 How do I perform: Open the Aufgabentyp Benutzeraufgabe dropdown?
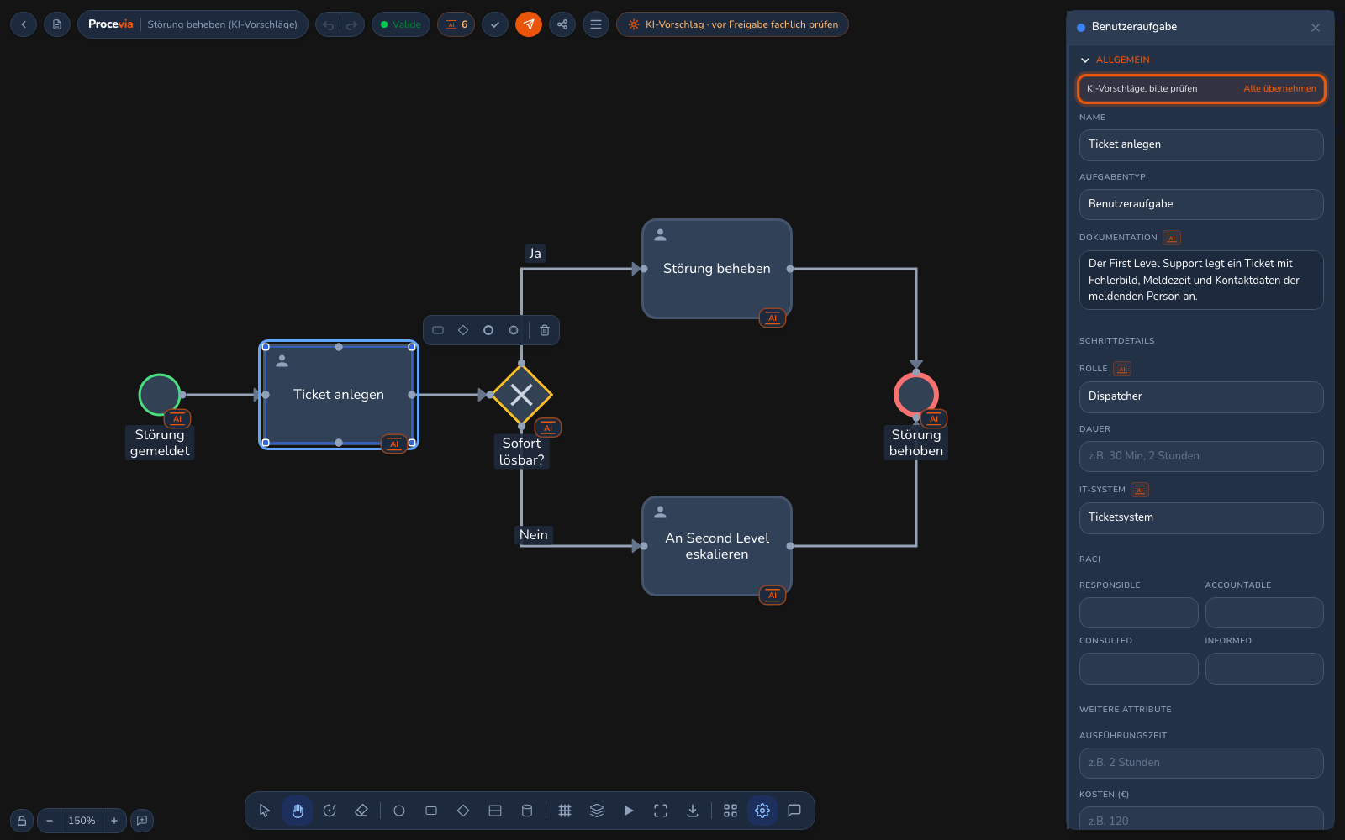coord(1201,204)
